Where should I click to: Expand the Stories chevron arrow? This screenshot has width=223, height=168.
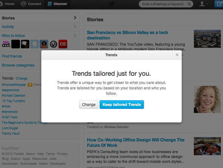click(75, 18)
